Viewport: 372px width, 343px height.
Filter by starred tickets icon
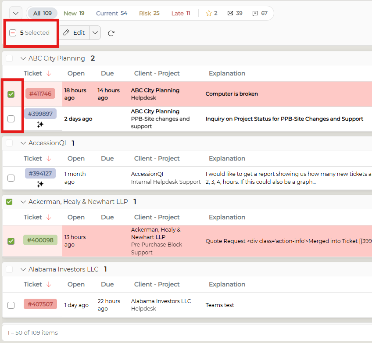coord(208,13)
